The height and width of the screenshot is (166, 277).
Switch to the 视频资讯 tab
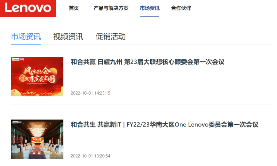click(68, 37)
